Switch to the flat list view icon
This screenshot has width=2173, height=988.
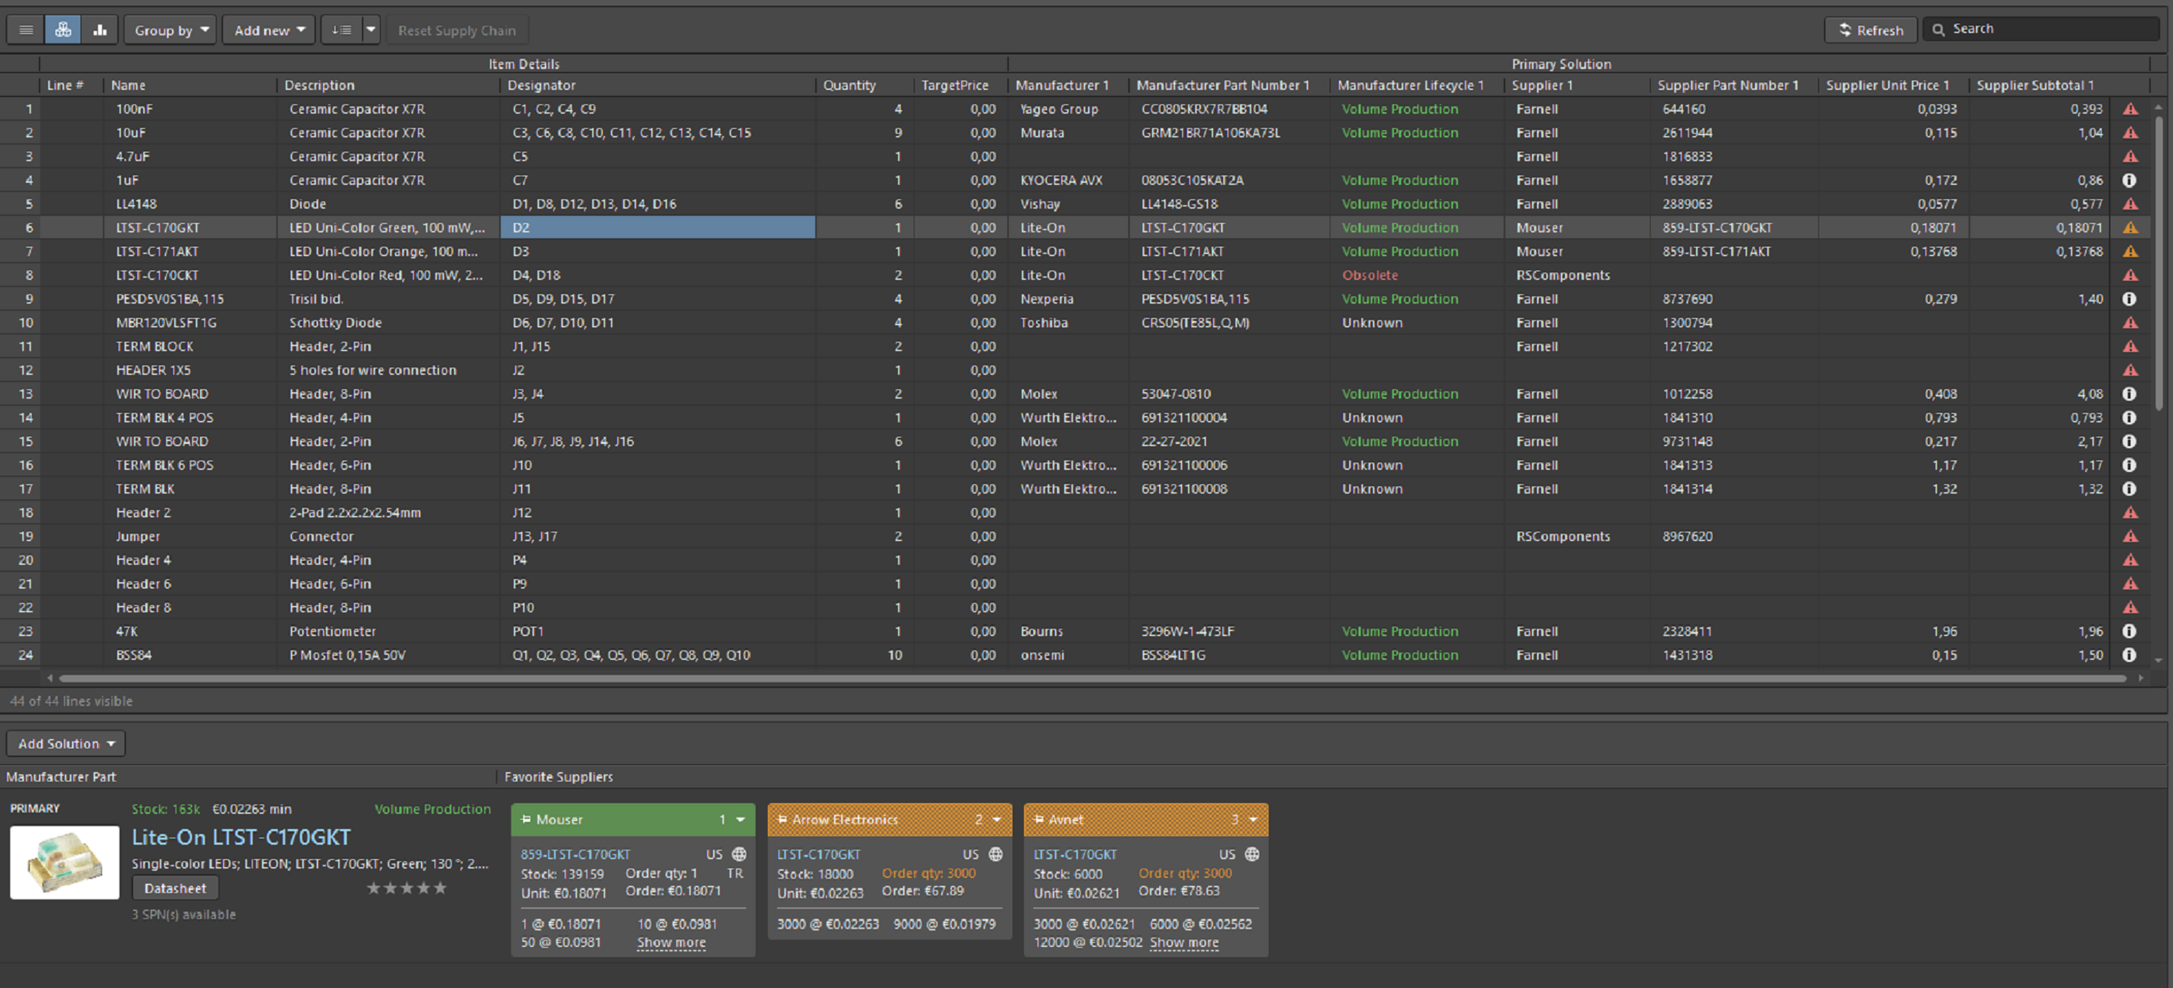pyautogui.click(x=26, y=30)
